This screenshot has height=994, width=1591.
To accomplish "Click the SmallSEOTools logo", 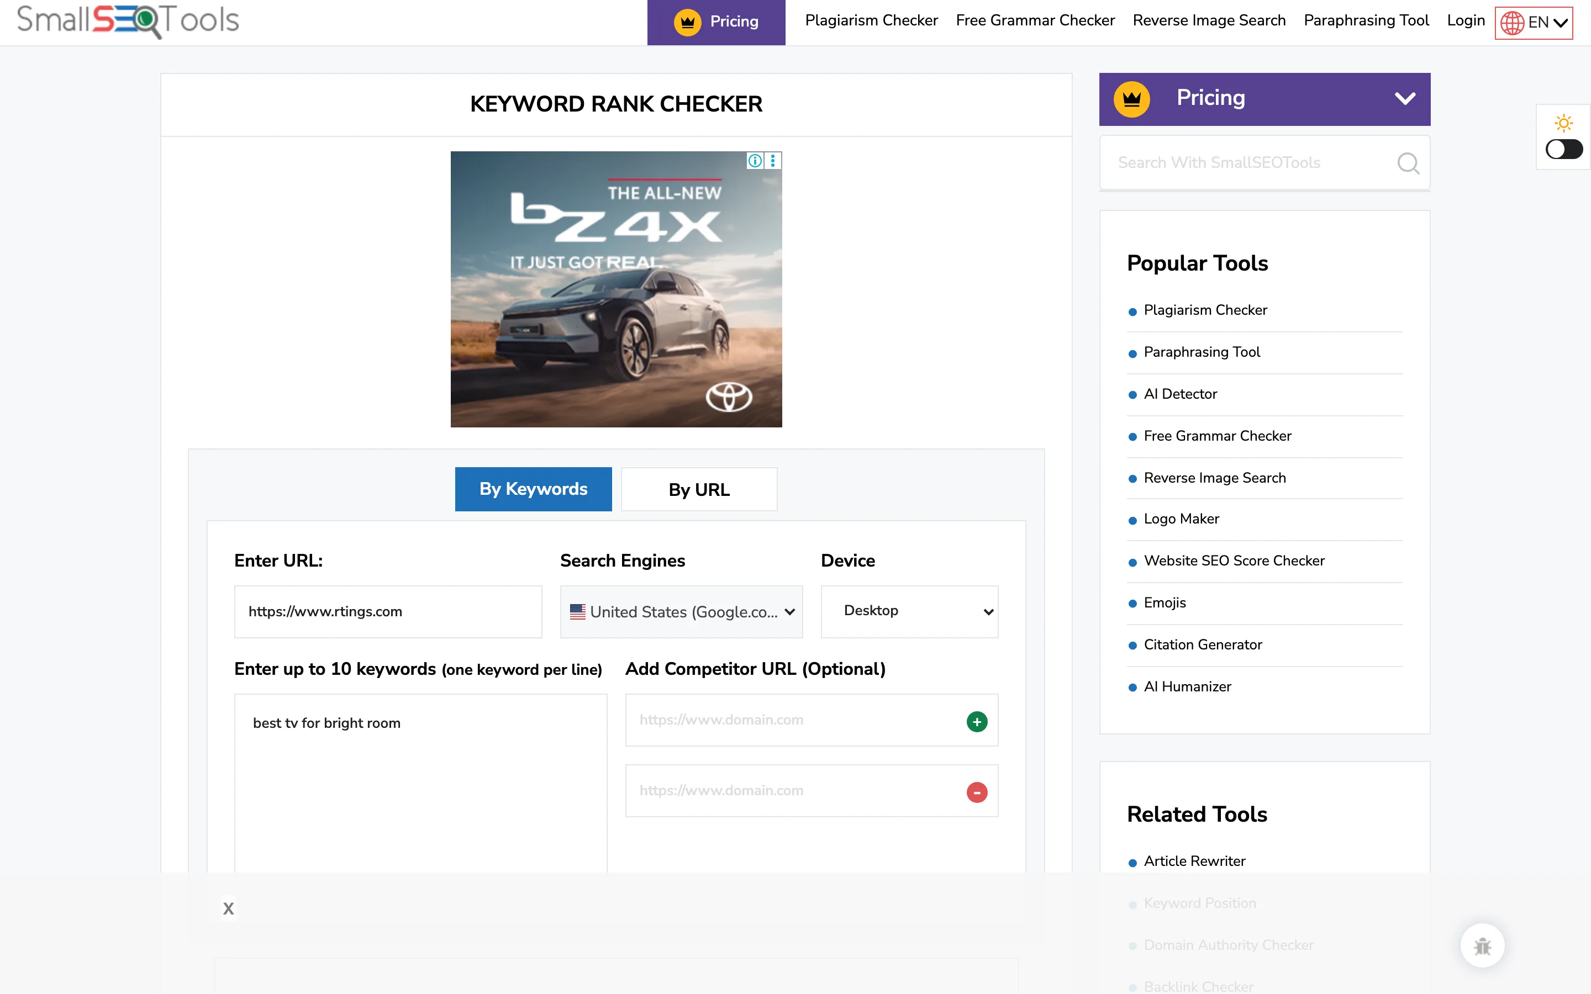I will click(x=128, y=21).
